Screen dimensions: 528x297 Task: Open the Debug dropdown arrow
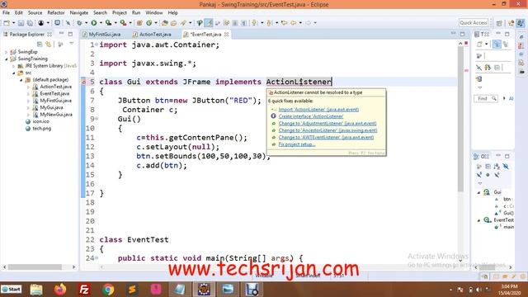coord(86,23)
